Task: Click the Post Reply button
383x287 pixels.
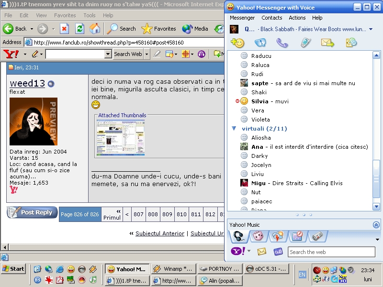Action: 32,212
